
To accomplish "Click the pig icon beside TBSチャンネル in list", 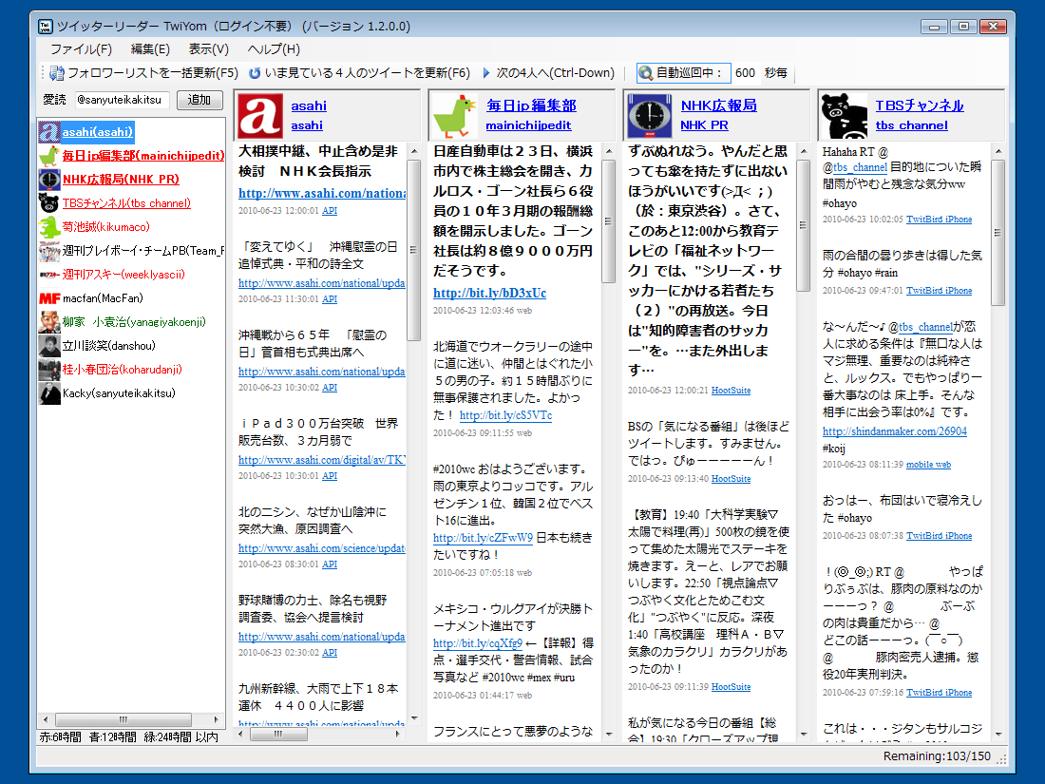I will 49,203.
